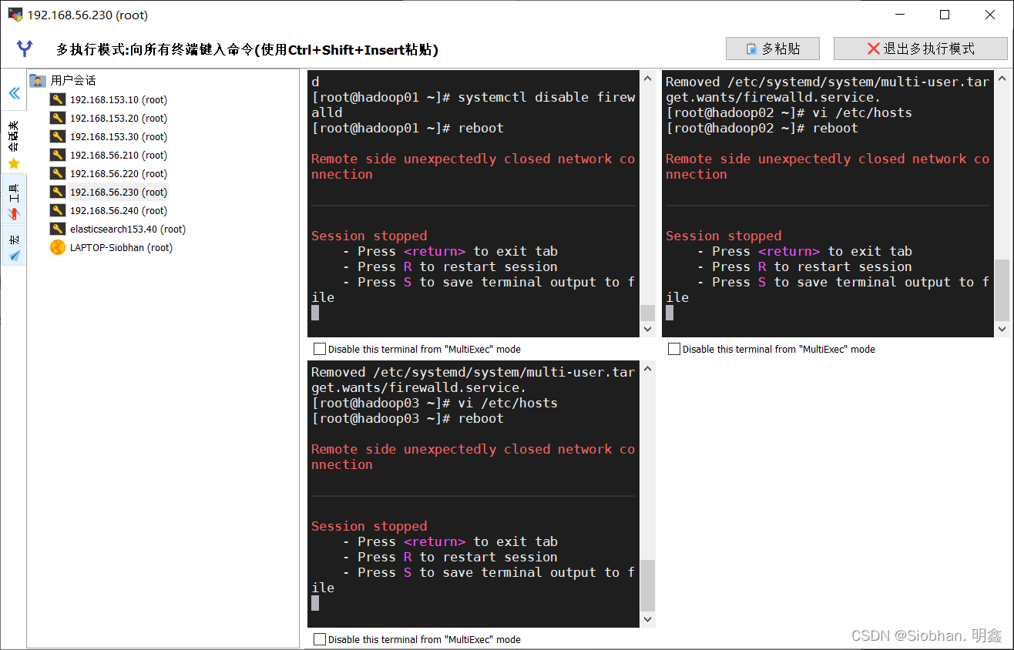Viewport: 1014px width, 650px height.
Task: Open the 宏 macros sidebar tab
Action: [x=13, y=246]
